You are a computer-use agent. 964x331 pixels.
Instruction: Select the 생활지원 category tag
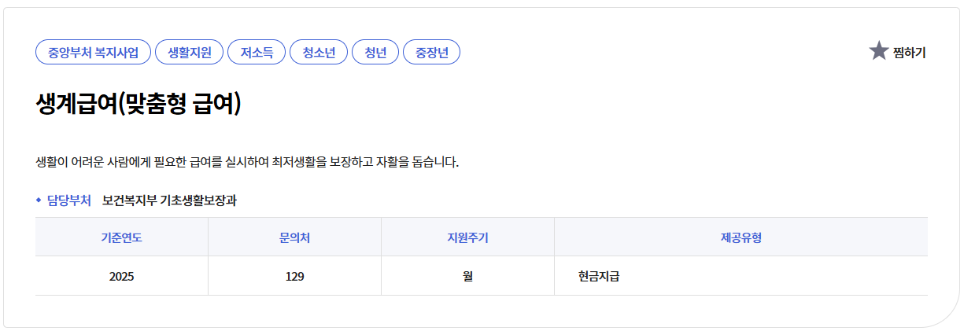coord(189,53)
